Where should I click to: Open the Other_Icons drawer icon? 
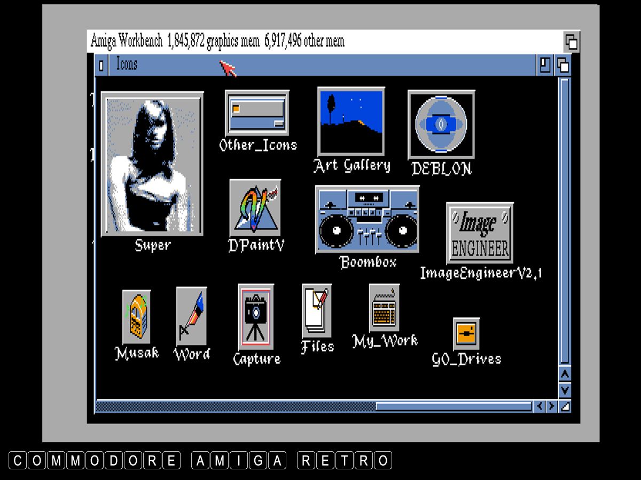[257, 113]
